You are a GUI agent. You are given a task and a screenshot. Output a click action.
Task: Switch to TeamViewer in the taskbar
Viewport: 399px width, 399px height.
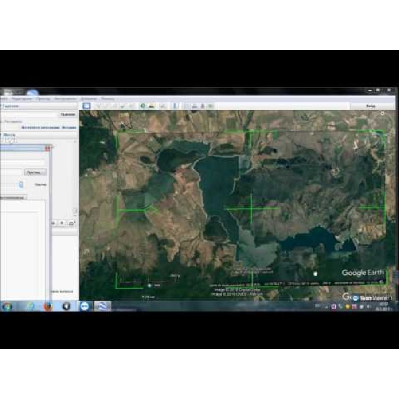(x=85, y=306)
